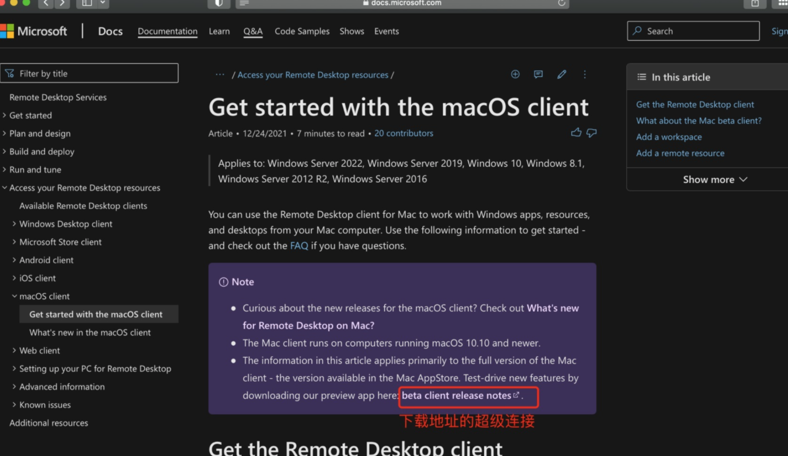788x456 pixels.
Task: Click the Docs home link
Action: click(110, 31)
